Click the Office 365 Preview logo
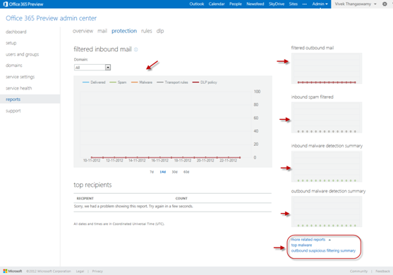Viewport: 393px width, 275px height. click(x=23, y=4)
